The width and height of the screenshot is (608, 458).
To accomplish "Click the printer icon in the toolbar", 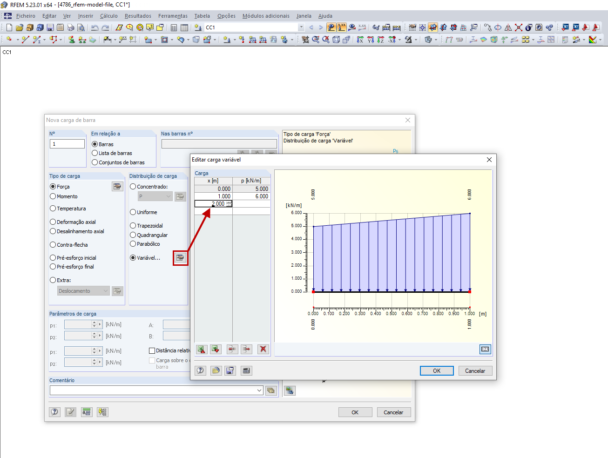I will (70, 27).
